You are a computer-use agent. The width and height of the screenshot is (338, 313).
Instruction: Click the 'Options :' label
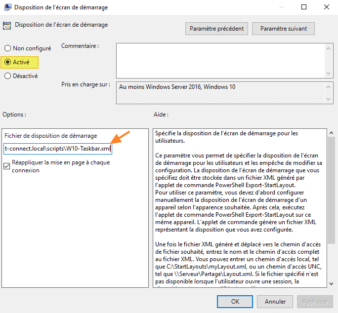tap(14, 115)
